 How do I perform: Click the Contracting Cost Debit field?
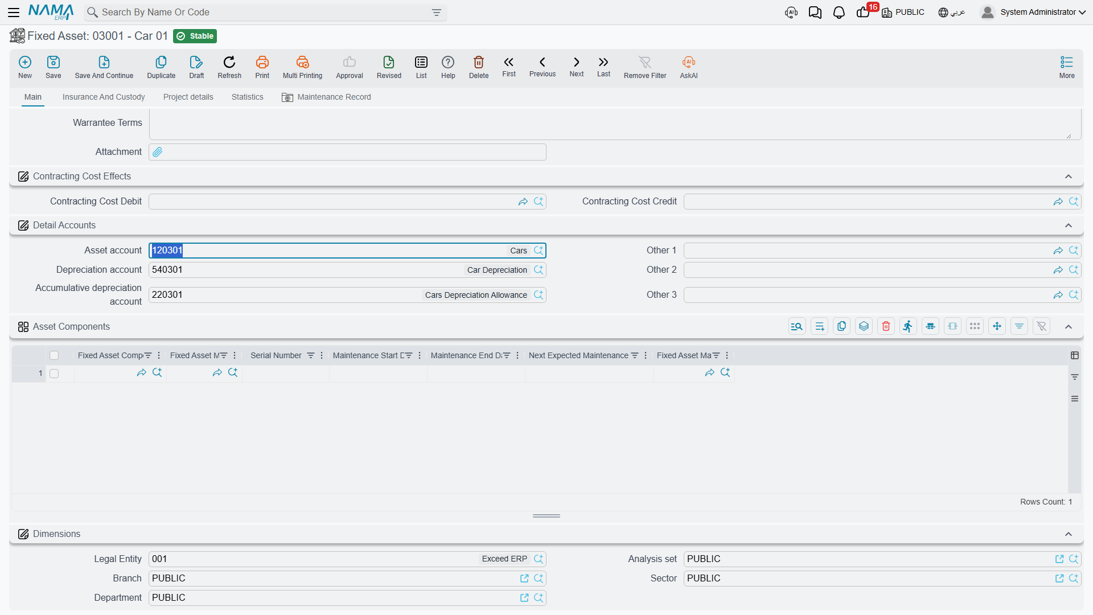347,202
